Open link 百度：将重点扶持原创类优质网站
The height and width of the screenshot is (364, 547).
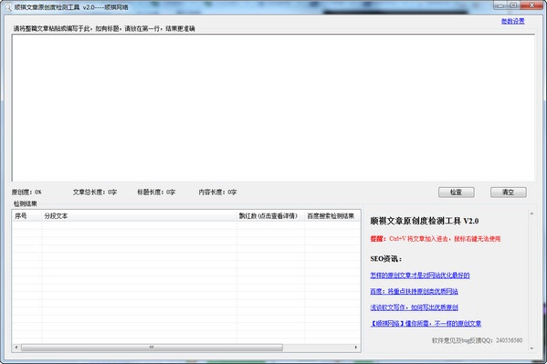[414, 292]
